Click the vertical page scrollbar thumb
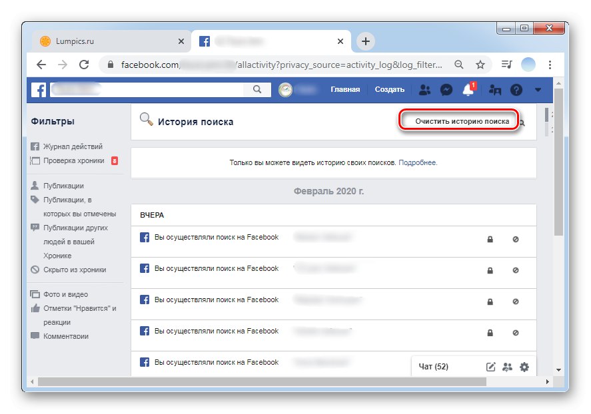Screen dimensions: 591x414 click(x=558, y=162)
